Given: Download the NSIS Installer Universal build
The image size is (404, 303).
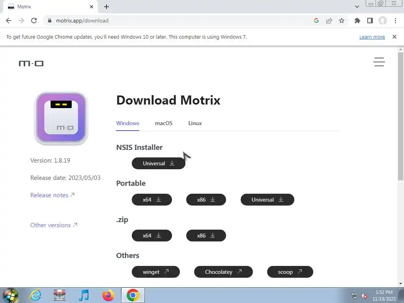Looking at the screenshot, I should pos(159,163).
